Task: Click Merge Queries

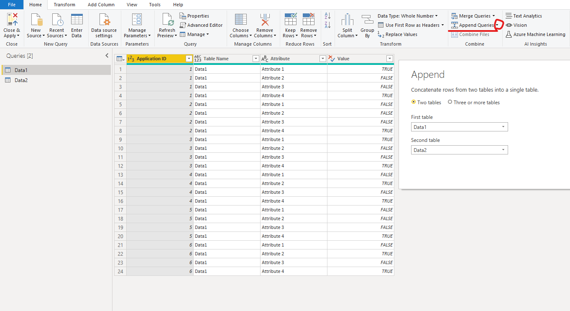Action: pos(473,16)
